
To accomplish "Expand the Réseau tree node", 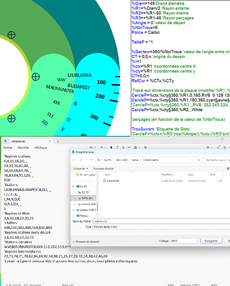I will point(73,216).
